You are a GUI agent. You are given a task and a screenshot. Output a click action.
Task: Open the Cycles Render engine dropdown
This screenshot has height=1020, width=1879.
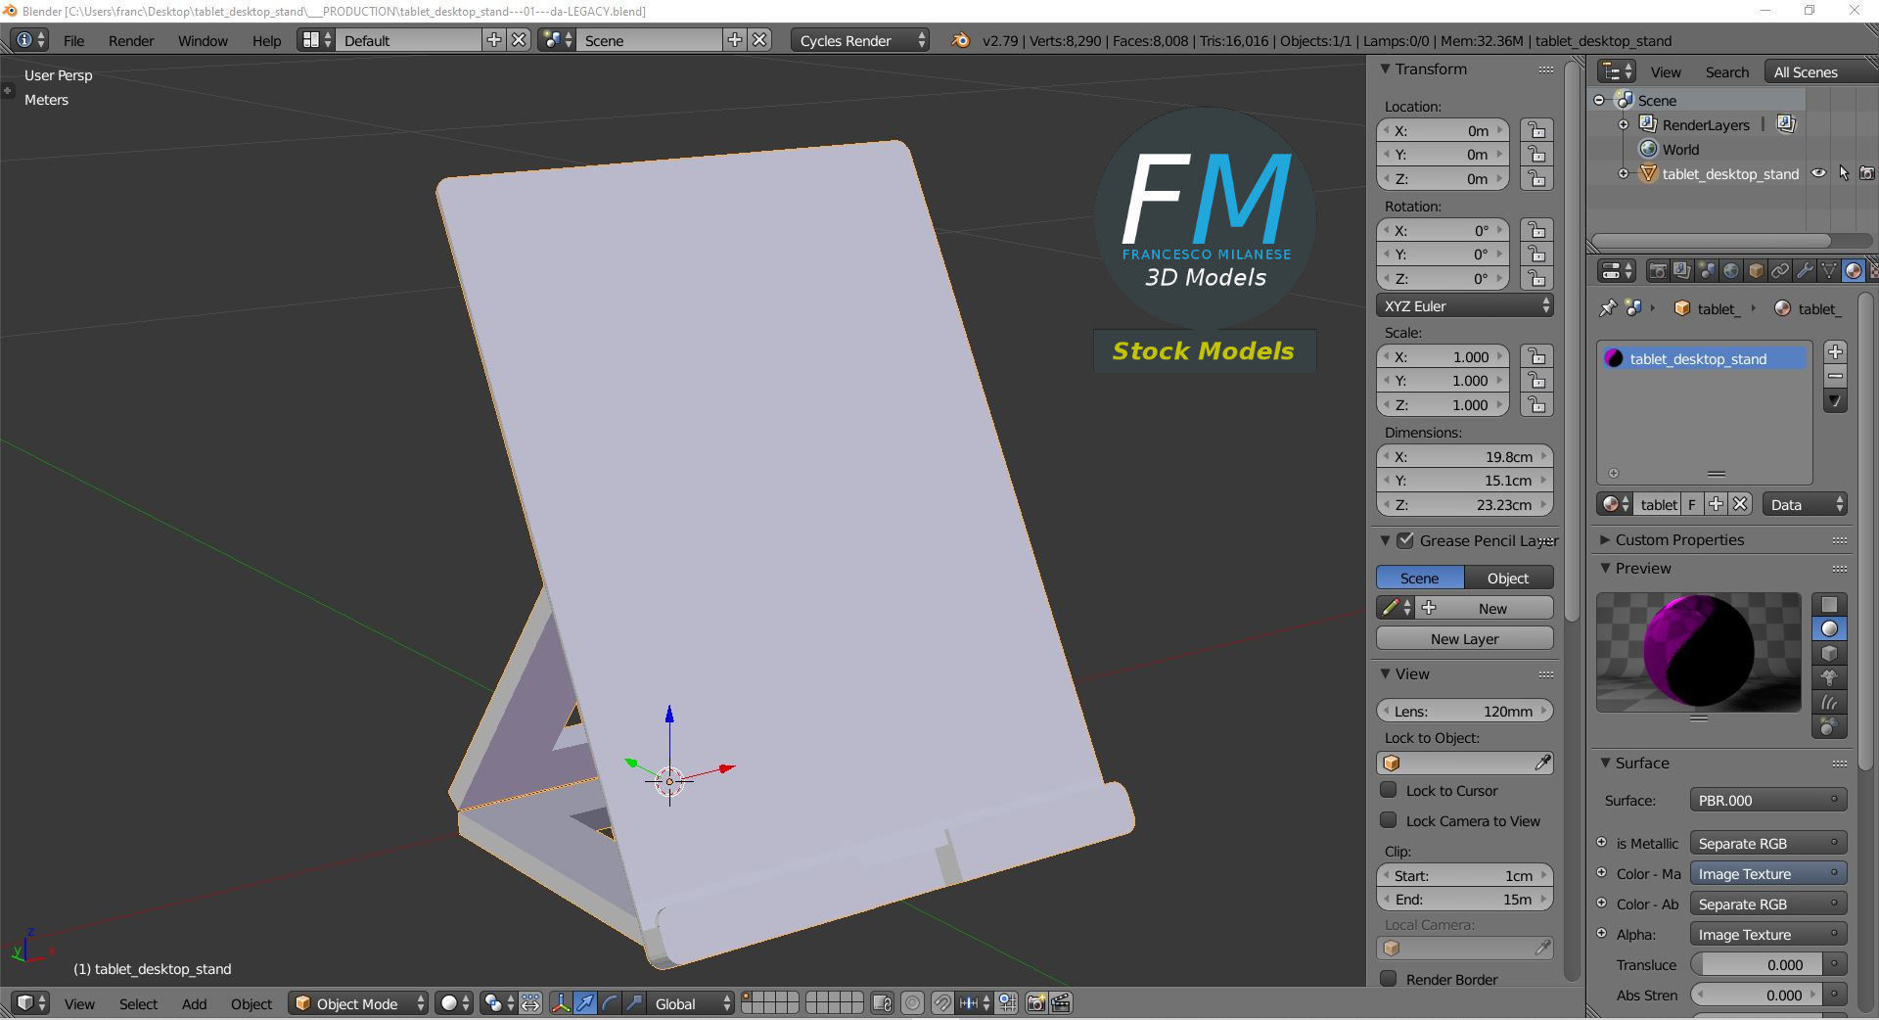pos(859,40)
